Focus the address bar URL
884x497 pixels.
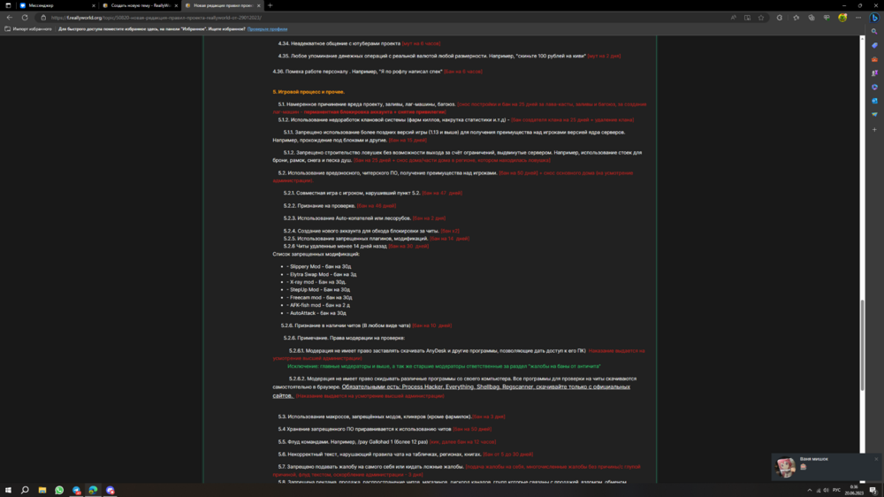tap(156, 18)
